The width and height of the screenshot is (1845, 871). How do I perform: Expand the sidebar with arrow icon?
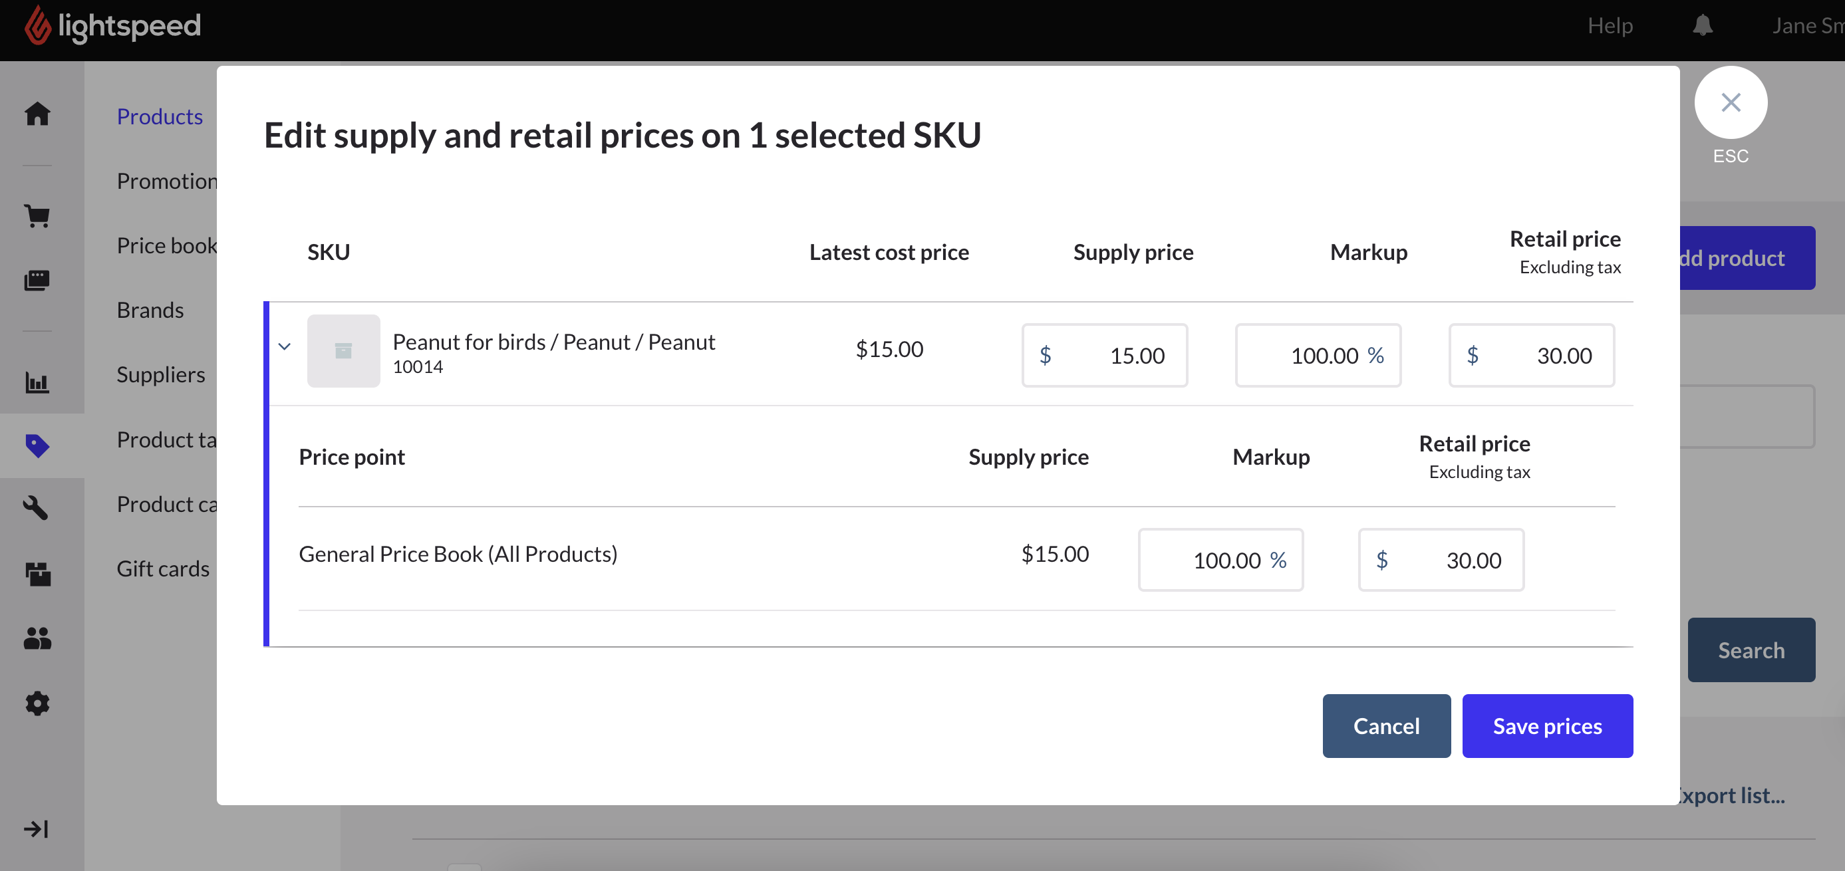[x=36, y=828]
